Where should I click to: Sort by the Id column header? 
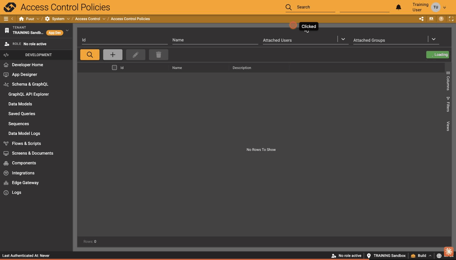122,68
